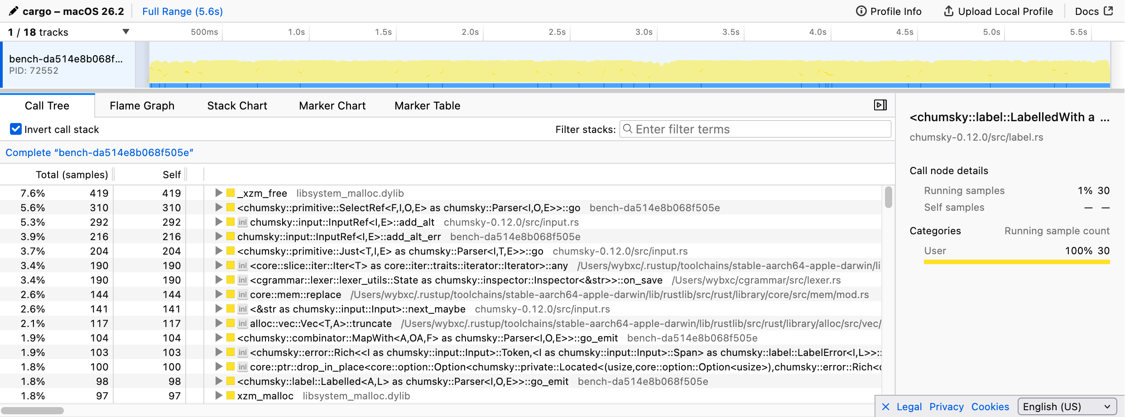Switch to the Marker Chart tab

332,106
